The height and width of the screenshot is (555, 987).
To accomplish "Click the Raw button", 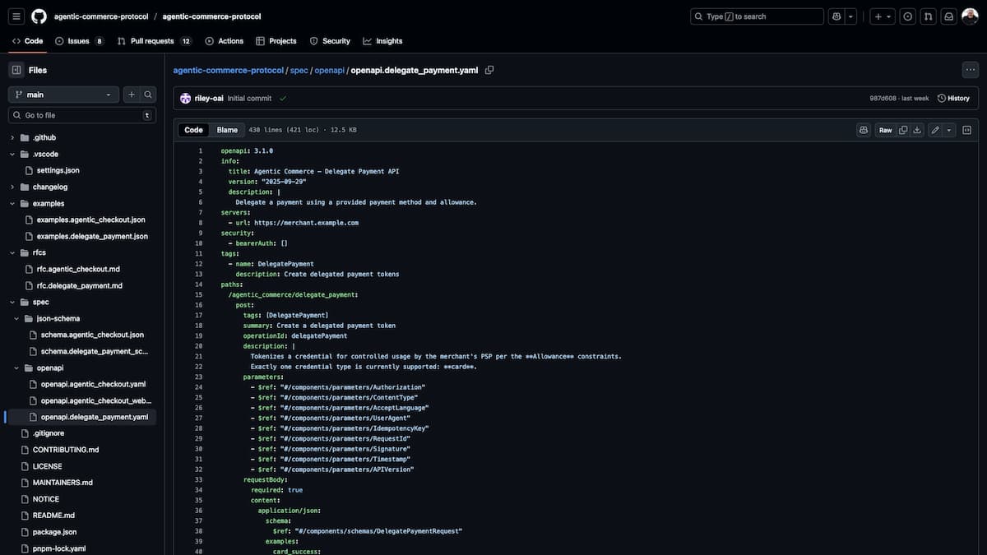I will point(885,130).
